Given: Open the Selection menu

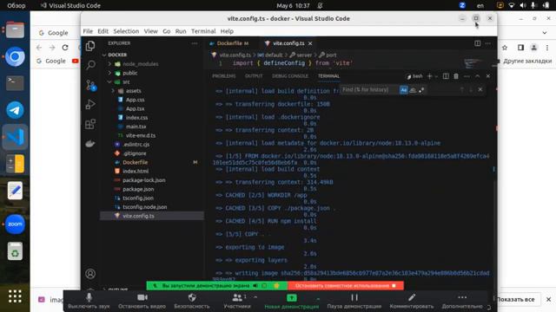Looking at the screenshot, I should [126, 31].
